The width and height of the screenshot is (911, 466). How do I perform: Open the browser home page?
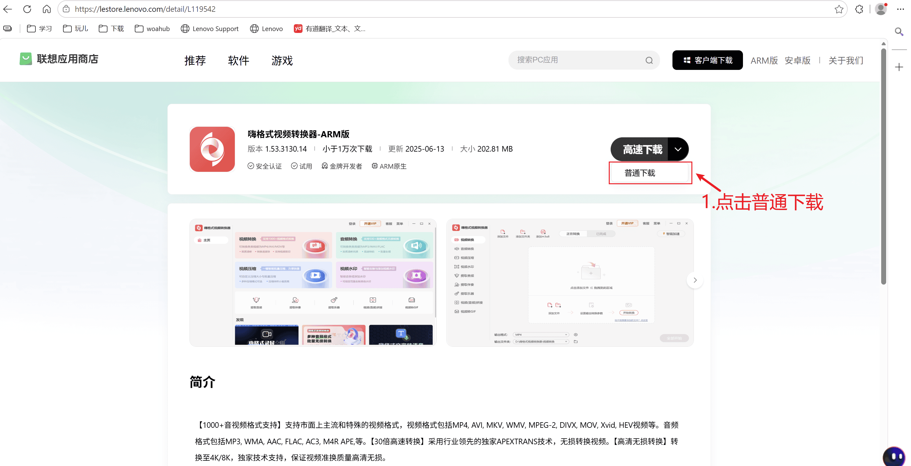click(46, 9)
